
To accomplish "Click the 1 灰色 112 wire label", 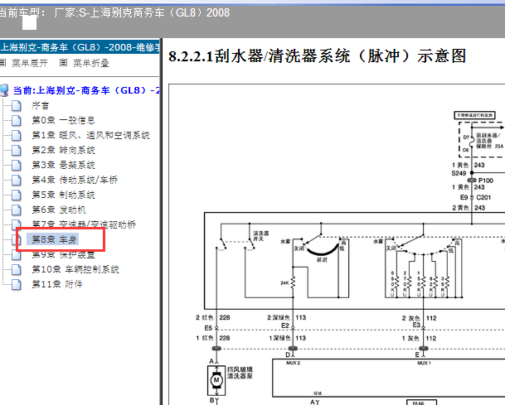I will 419,339.
